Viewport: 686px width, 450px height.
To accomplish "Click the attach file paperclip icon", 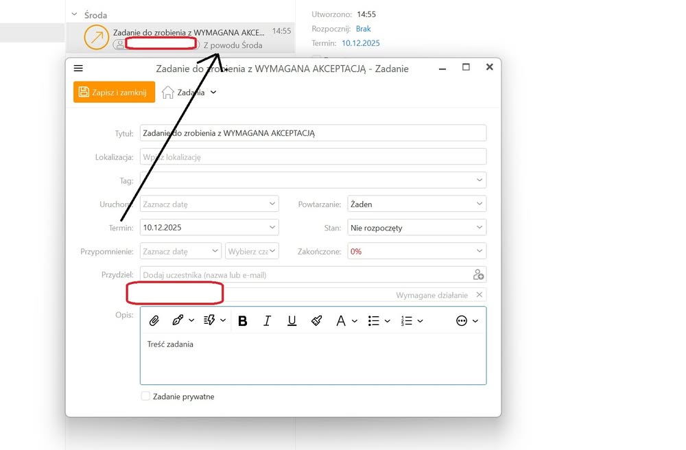I will pyautogui.click(x=155, y=320).
